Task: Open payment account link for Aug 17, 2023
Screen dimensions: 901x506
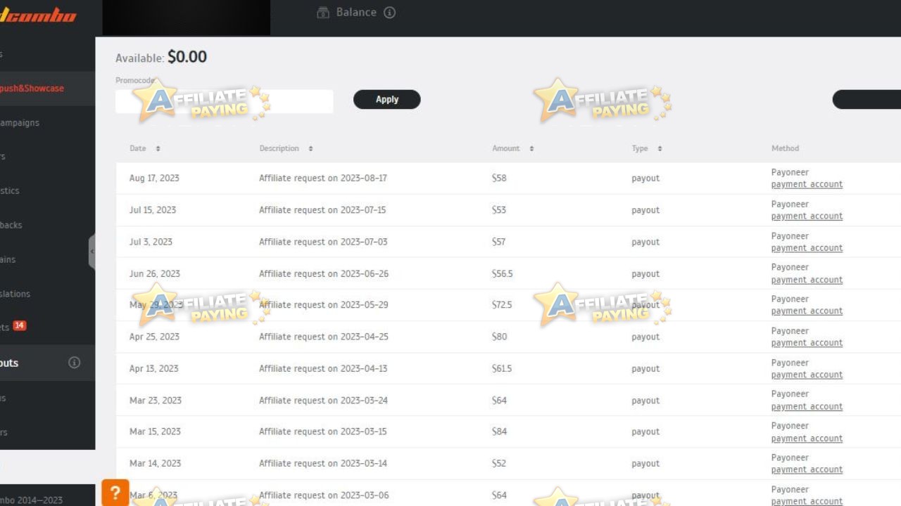Action: pyautogui.click(x=807, y=185)
